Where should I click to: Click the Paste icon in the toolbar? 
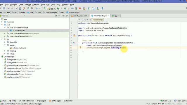[x=24, y=8]
